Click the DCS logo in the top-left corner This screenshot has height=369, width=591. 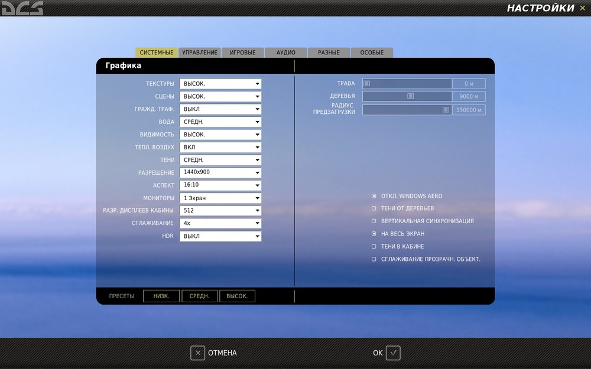point(21,8)
